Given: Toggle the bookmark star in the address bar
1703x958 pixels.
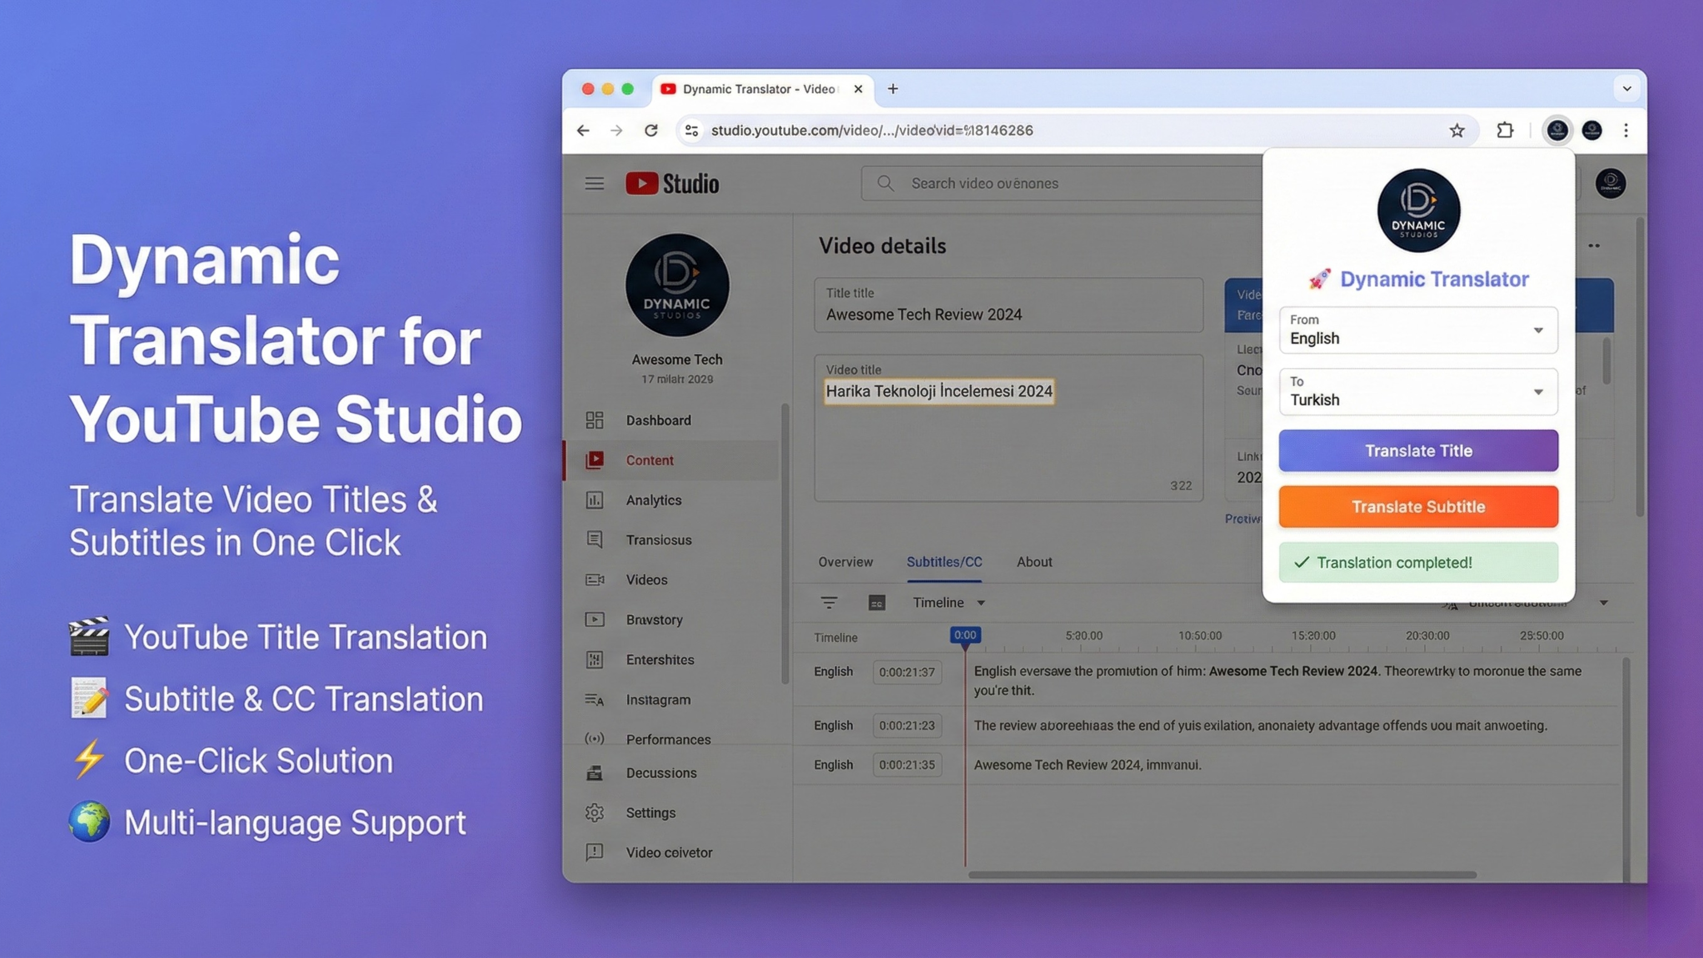Looking at the screenshot, I should coord(1457,130).
